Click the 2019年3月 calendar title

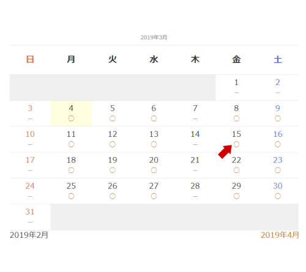[154, 37]
